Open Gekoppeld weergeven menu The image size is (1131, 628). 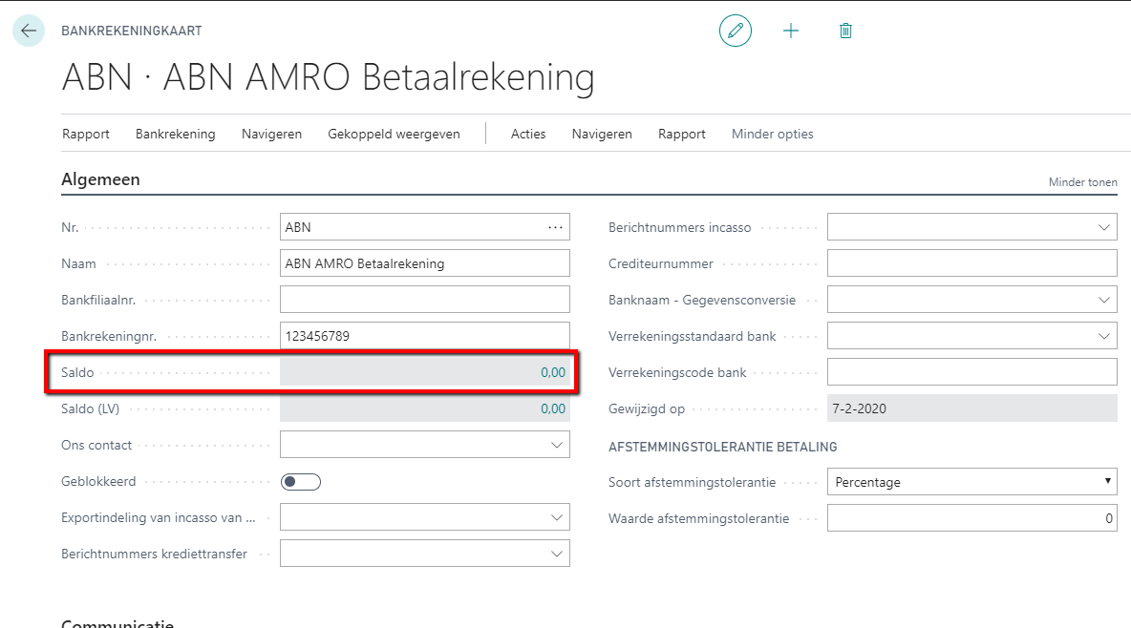pos(394,135)
